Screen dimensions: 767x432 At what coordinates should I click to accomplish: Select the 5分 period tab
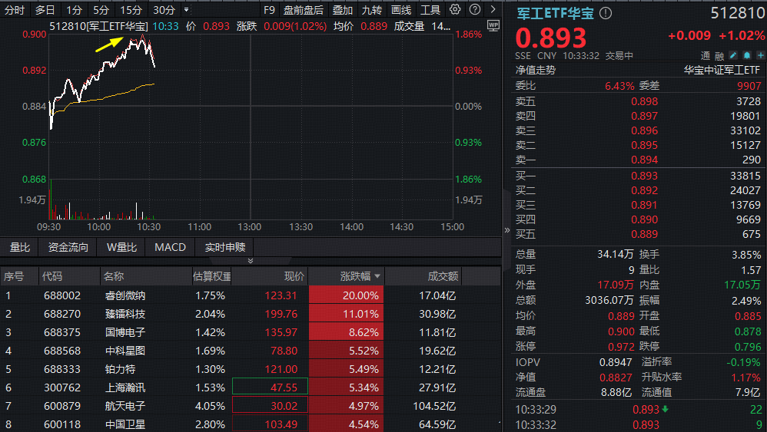pos(101,10)
